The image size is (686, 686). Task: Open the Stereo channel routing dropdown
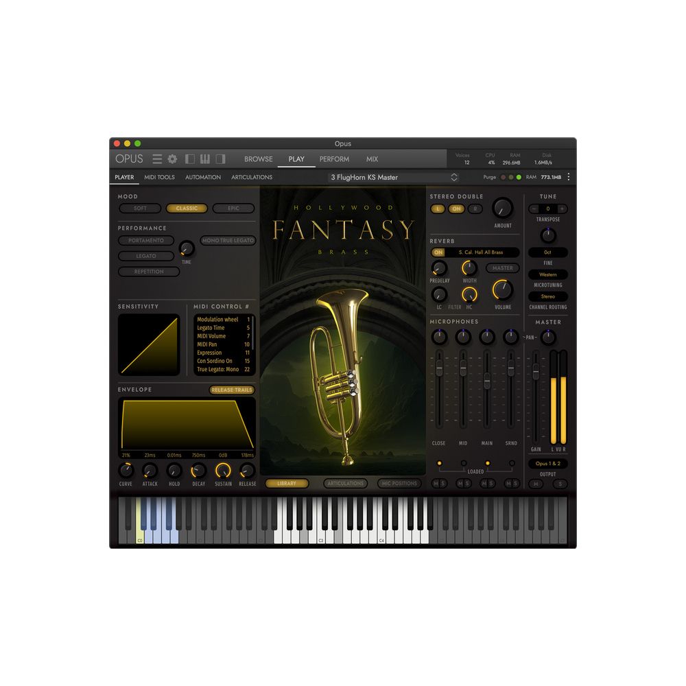click(547, 296)
